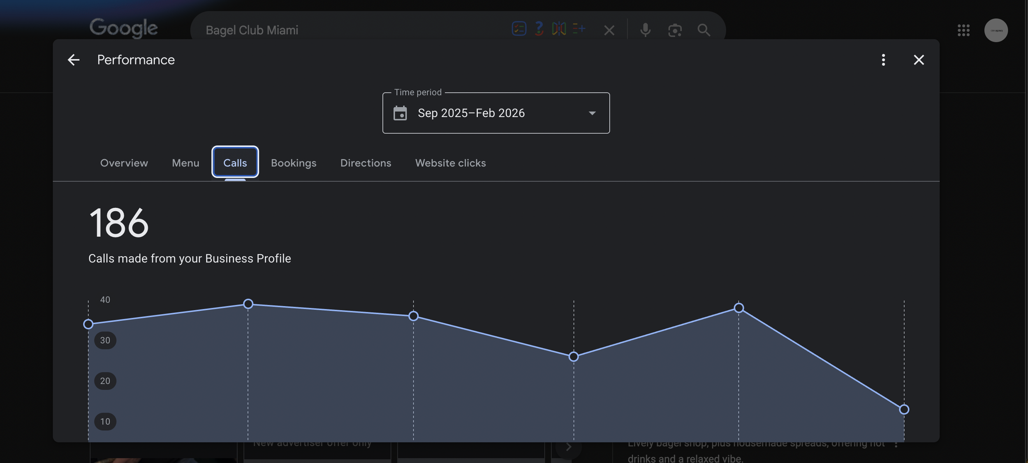Select the Website clicks tab
Viewport: 1028px width, 463px height.
450,163
